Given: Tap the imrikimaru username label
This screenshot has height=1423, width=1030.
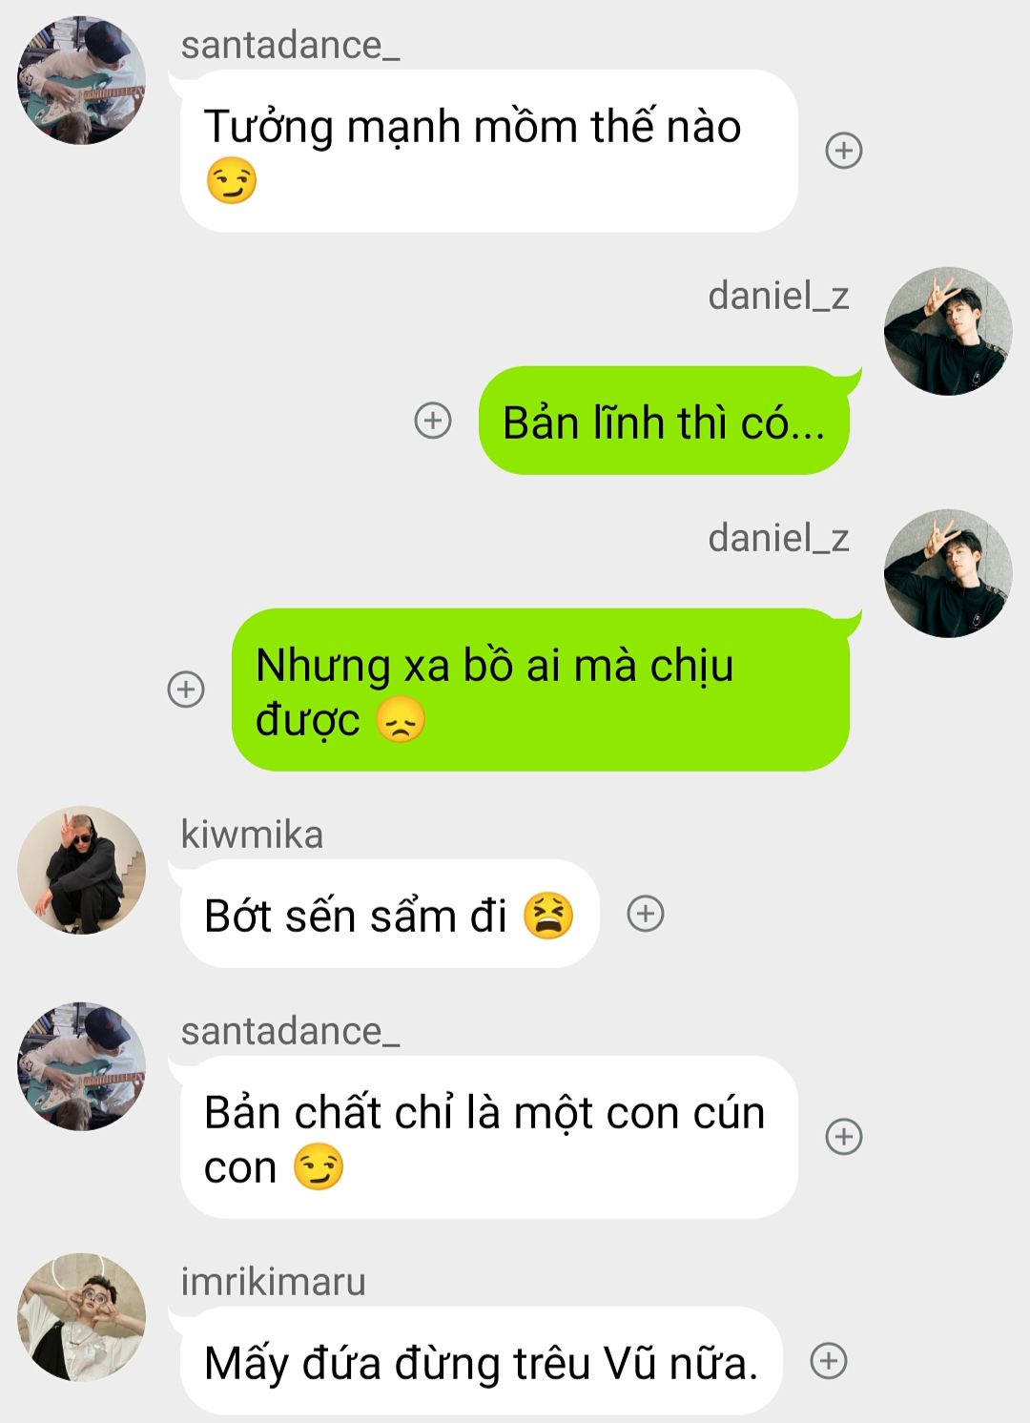Looking at the screenshot, I should point(273,1282).
